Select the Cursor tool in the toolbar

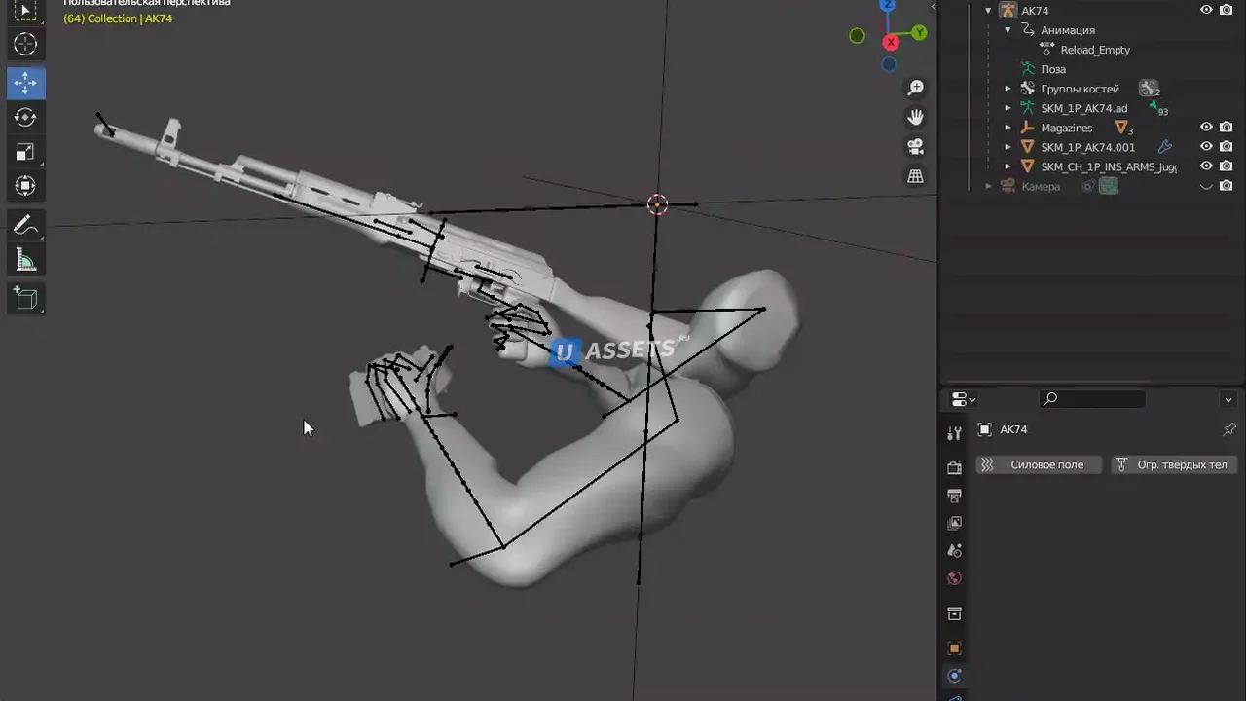pyautogui.click(x=25, y=44)
